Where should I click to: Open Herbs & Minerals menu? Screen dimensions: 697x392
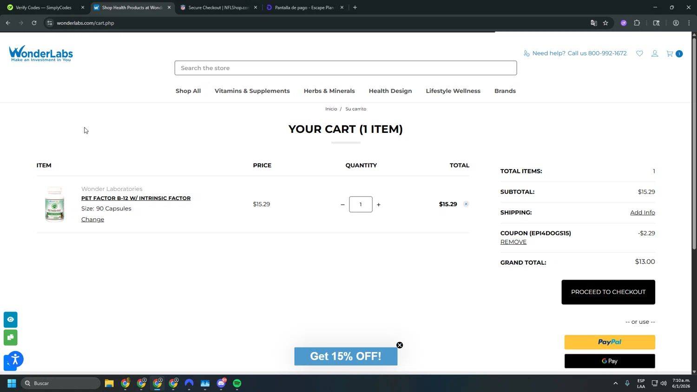(x=329, y=91)
